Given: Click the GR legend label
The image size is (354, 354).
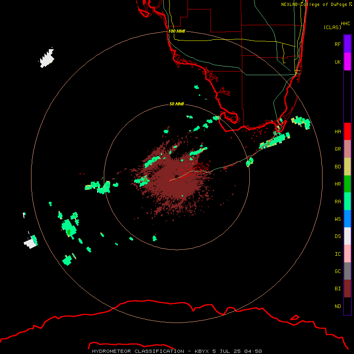Looking at the screenshot, I should (x=338, y=149).
